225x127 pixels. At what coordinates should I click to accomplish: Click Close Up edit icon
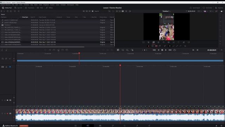click(58, 50)
